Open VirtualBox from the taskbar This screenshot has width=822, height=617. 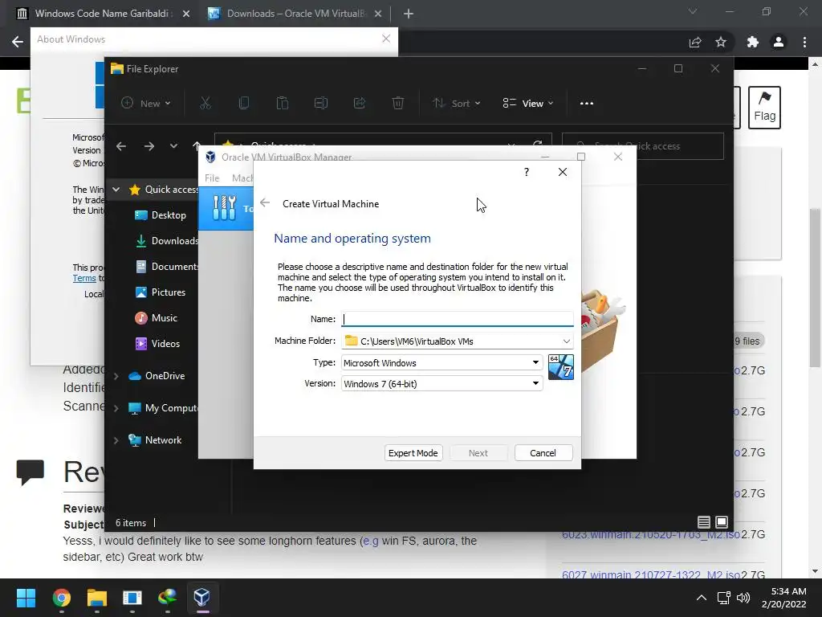click(x=201, y=598)
